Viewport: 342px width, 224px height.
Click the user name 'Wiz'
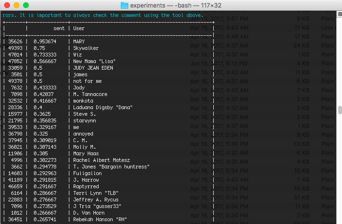[x=77, y=55]
